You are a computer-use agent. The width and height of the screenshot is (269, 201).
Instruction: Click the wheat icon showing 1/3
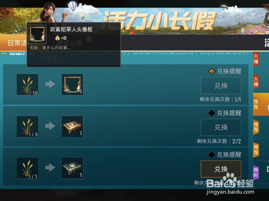pyautogui.click(x=27, y=126)
